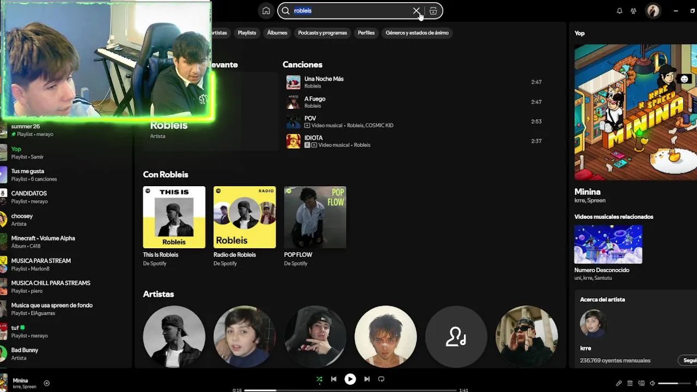Filter by Géneros y estados de ánimo
This screenshot has width=697, height=392.
[x=417, y=33]
